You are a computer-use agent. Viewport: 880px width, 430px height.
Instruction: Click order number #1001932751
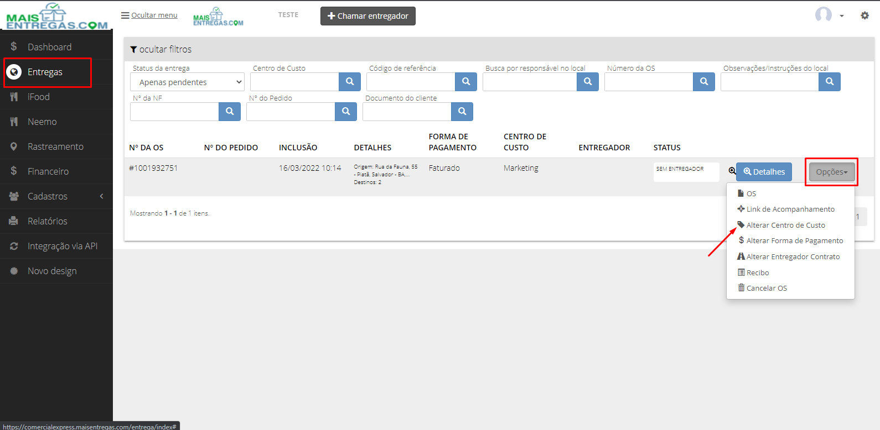153,168
